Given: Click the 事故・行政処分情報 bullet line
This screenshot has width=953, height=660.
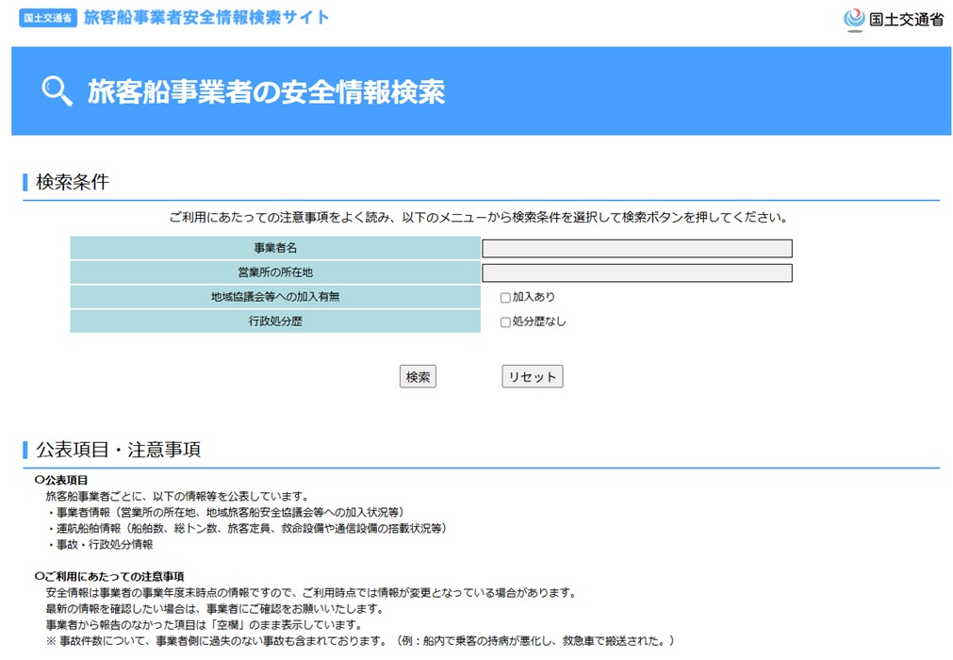Looking at the screenshot, I should (100, 545).
